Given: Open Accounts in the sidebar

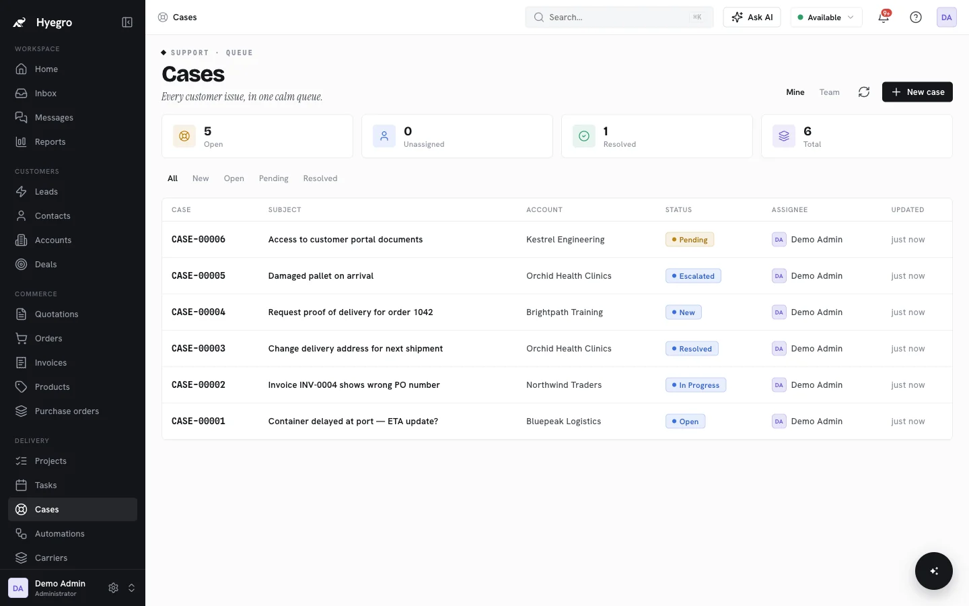Looking at the screenshot, I should click(x=73, y=240).
